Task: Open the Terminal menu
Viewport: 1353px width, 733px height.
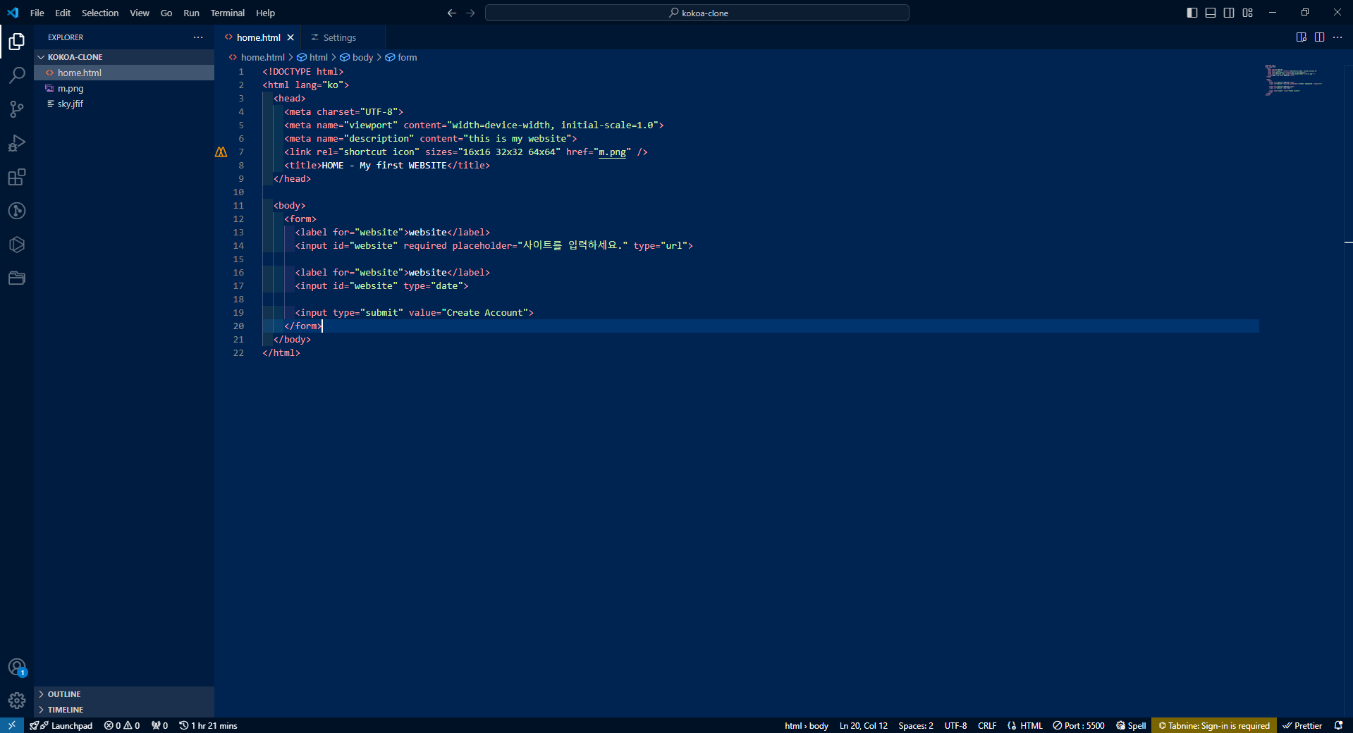Action: [228, 13]
